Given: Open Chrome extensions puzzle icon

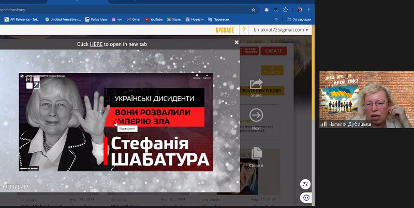Looking at the screenshot, I should point(286,10).
